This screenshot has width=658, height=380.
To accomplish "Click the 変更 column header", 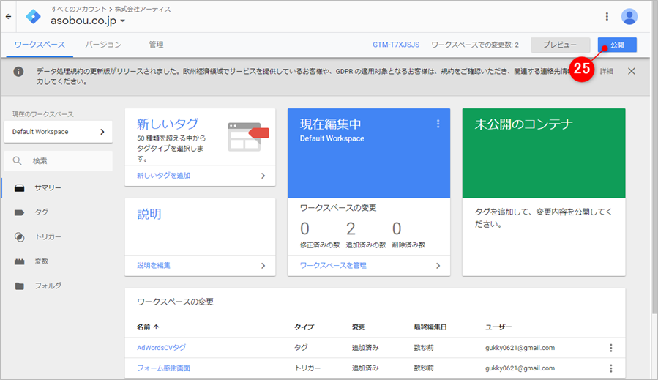I will 359,327.
